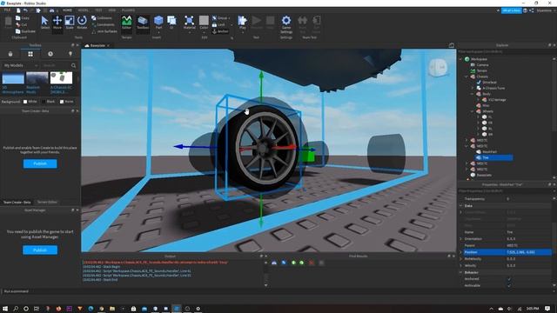This screenshot has height=313, width=557.
Task: Activate the Rotate tool
Action: 82,23
